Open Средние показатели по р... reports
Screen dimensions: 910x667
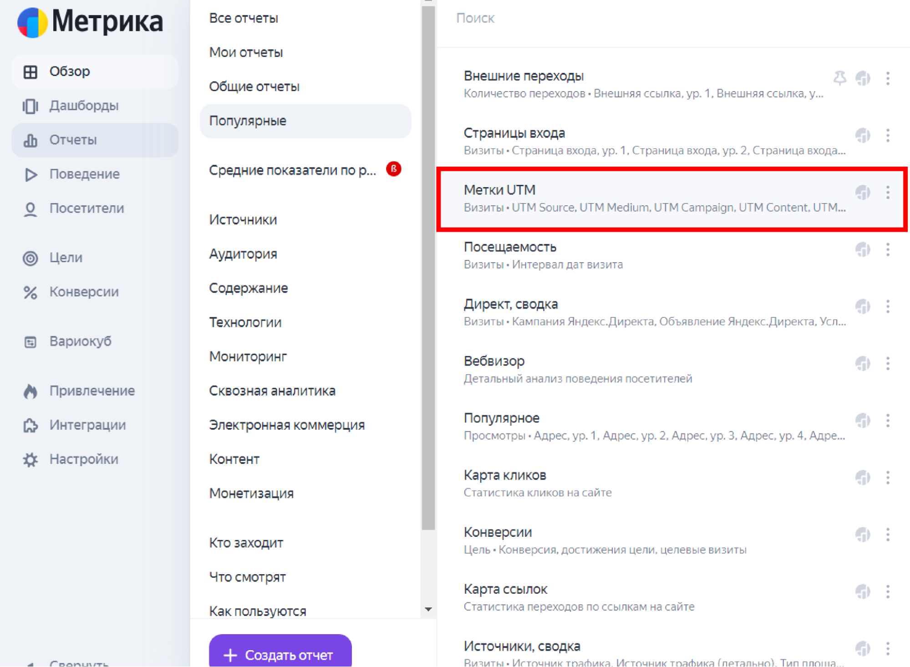(x=292, y=170)
